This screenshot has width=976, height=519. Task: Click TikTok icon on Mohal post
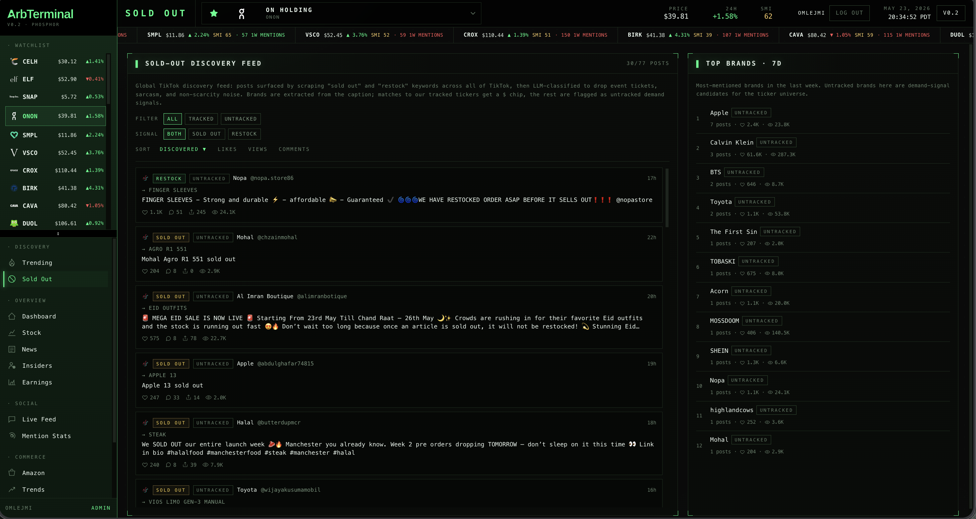(146, 237)
